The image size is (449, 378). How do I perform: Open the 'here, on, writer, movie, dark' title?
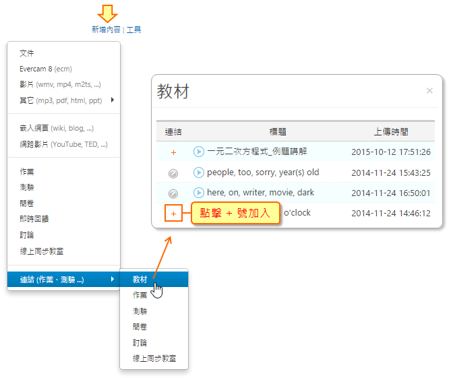point(260,193)
